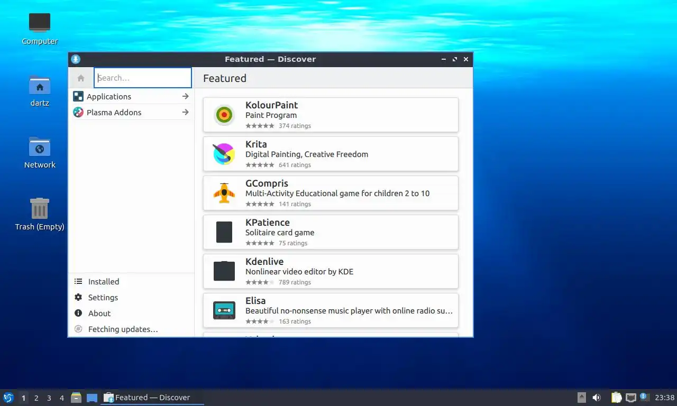Go to the Installed page

click(x=131, y=281)
